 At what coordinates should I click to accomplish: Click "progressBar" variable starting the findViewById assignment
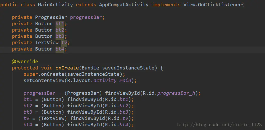[x=40, y=93]
